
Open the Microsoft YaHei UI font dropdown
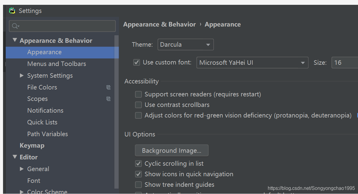click(252, 63)
